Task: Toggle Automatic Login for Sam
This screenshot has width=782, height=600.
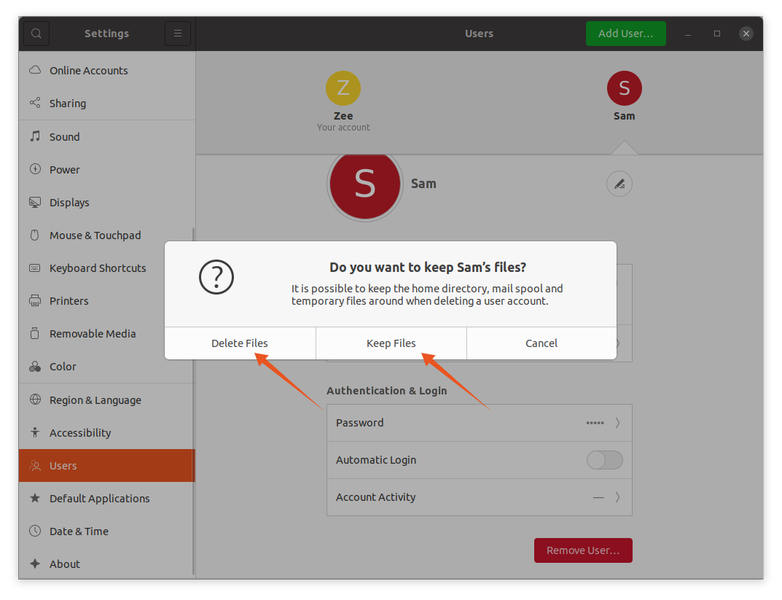Action: (x=604, y=460)
